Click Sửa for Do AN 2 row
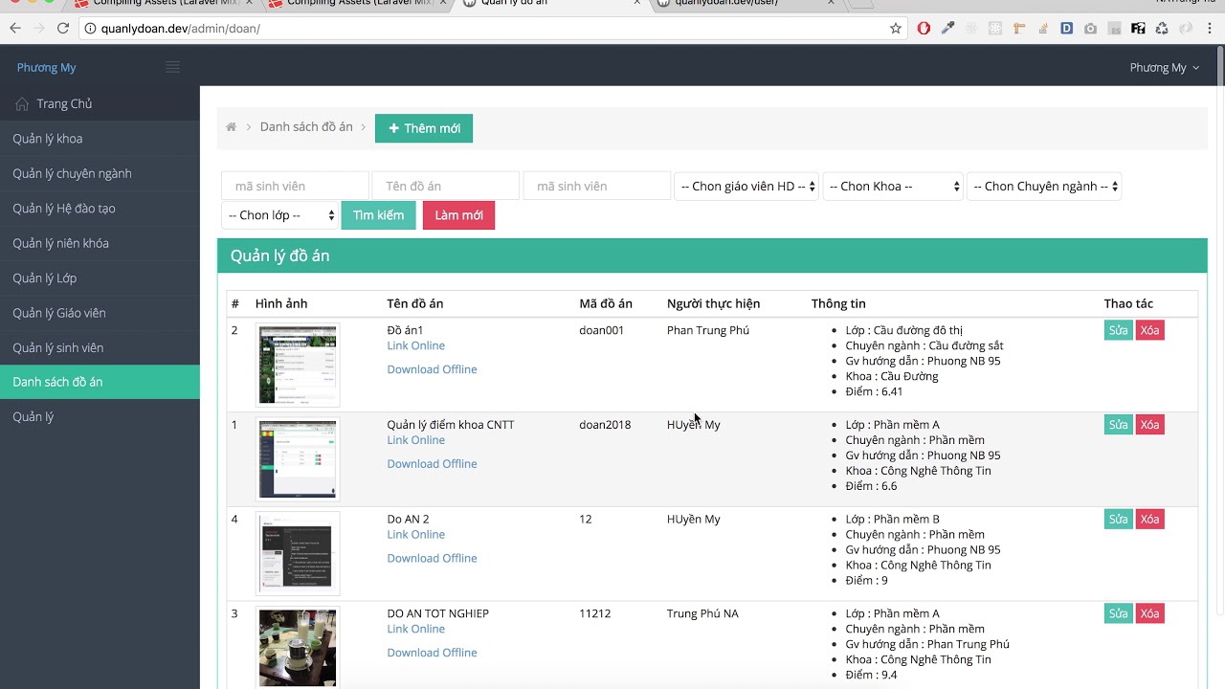1225x689 pixels. (1118, 520)
